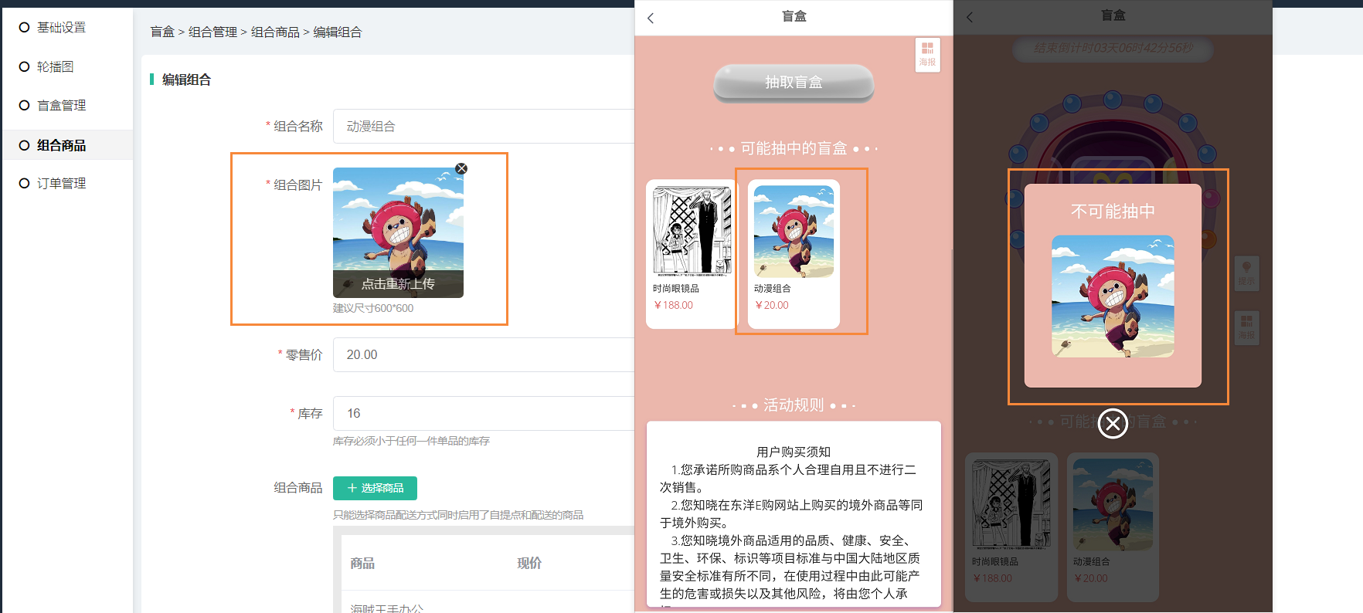
Task: Click the 组合名称 input field
Action: coord(484,127)
